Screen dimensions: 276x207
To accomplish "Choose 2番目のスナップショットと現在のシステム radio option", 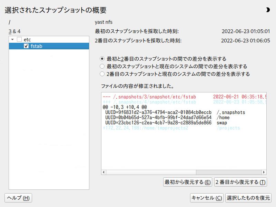I will [102, 74].
